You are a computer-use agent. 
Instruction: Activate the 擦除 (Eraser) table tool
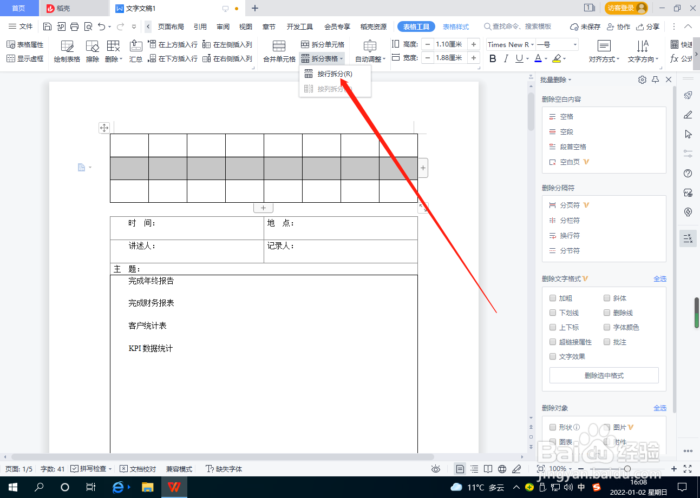[92, 51]
